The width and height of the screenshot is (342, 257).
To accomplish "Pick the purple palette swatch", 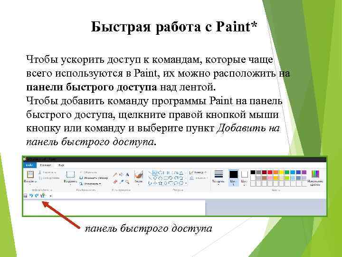I will 304,172.
